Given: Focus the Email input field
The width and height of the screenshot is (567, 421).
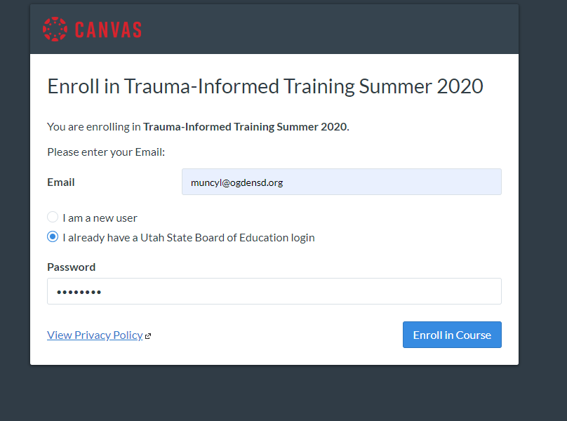Looking at the screenshot, I should tap(341, 182).
